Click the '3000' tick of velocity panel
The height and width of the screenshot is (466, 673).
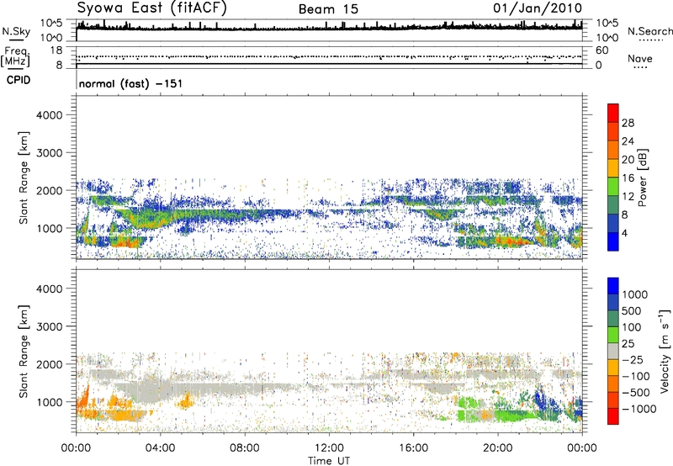(50, 326)
